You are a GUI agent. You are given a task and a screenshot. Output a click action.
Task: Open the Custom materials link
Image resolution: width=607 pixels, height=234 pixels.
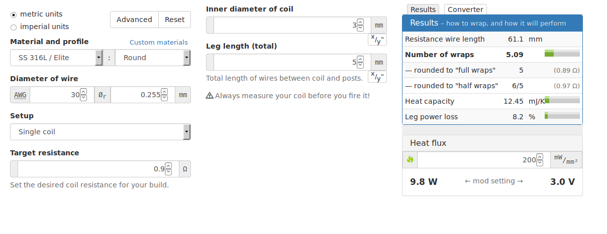pos(159,43)
